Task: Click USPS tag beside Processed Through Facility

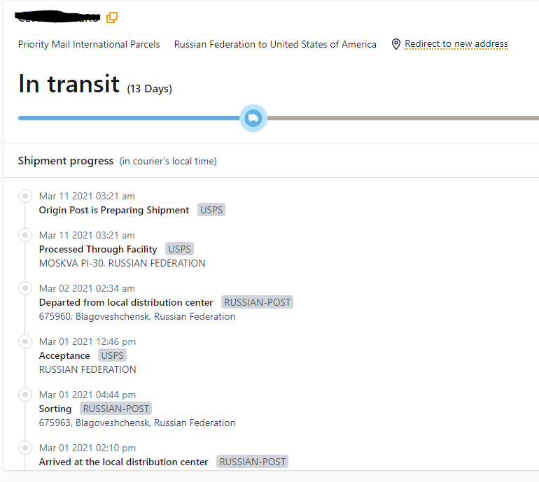Action: click(x=179, y=249)
